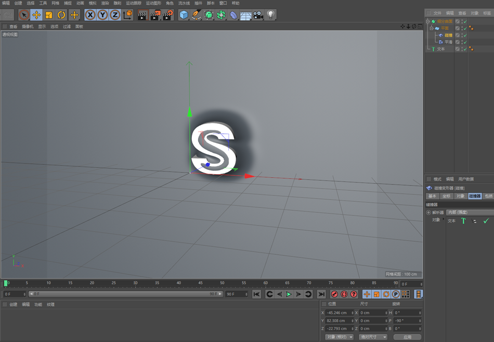Switch to the 碰撞器 attribute tab

pyautogui.click(x=475, y=196)
